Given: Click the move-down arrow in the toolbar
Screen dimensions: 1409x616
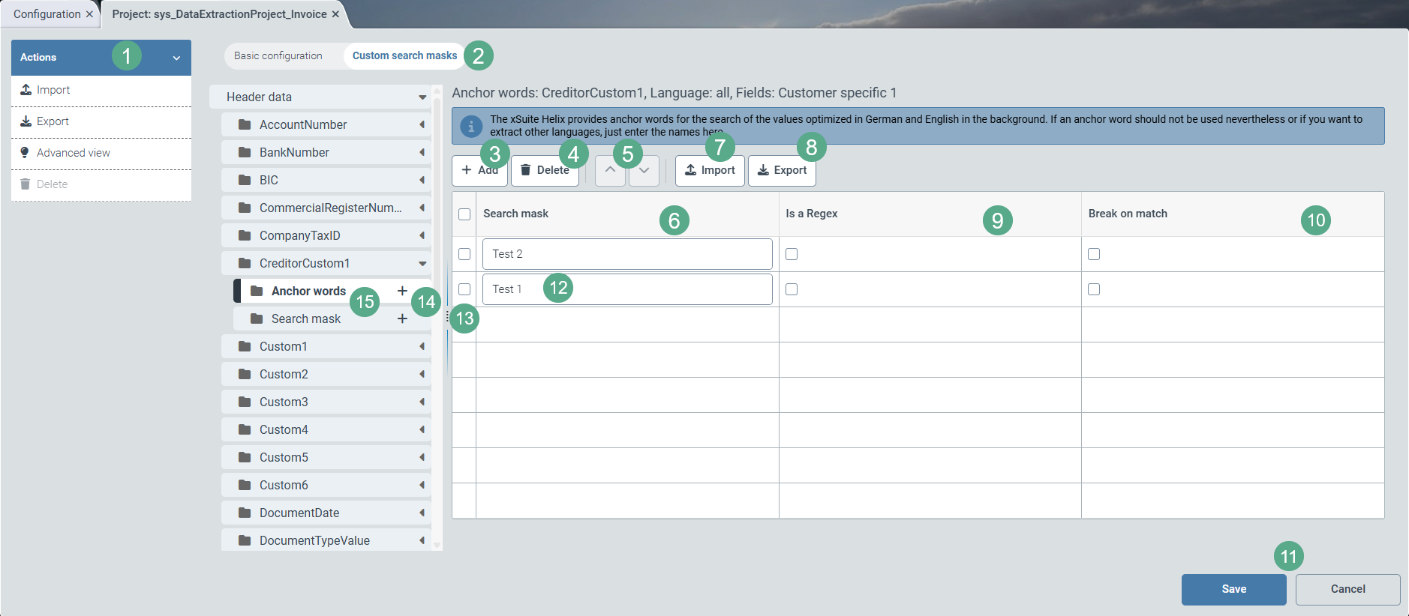Looking at the screenshot, I should point(644,170).
